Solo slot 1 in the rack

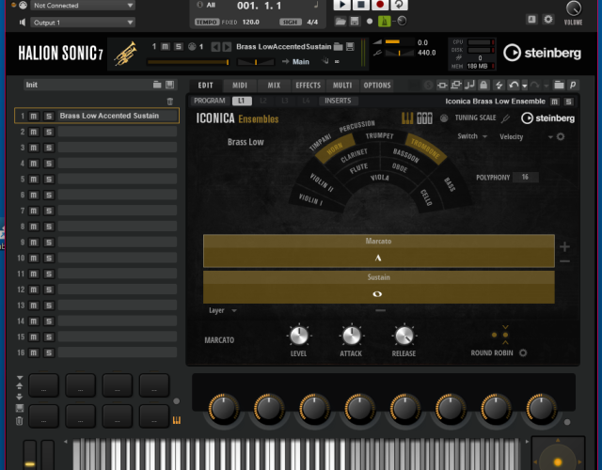(49, 116)
